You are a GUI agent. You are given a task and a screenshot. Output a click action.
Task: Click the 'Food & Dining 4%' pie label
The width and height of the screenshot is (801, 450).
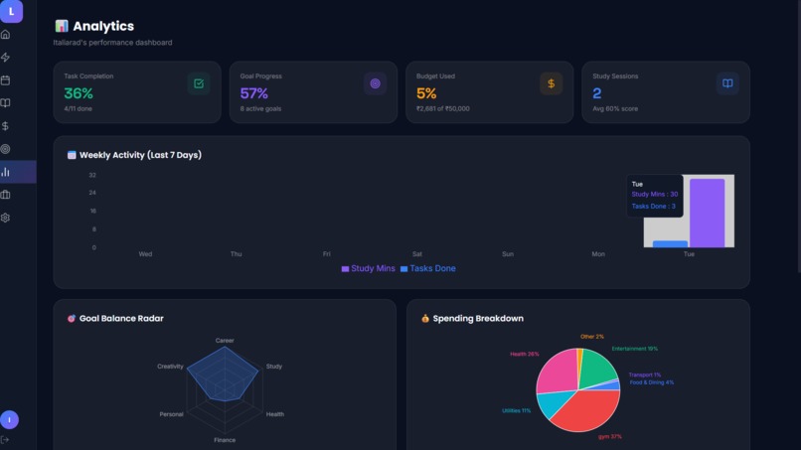652,382
